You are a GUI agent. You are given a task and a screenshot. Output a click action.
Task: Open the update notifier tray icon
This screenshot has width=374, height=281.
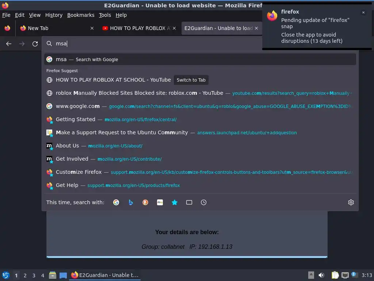click(x=354, y=275)
